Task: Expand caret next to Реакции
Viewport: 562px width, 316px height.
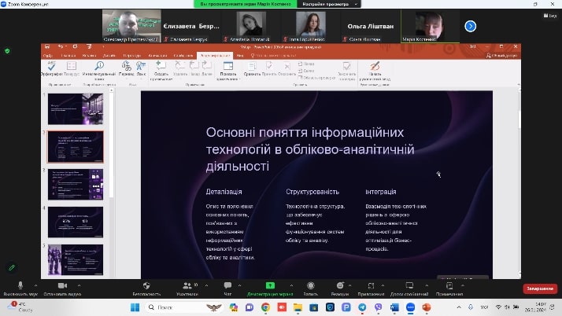Action: point(349,285)
